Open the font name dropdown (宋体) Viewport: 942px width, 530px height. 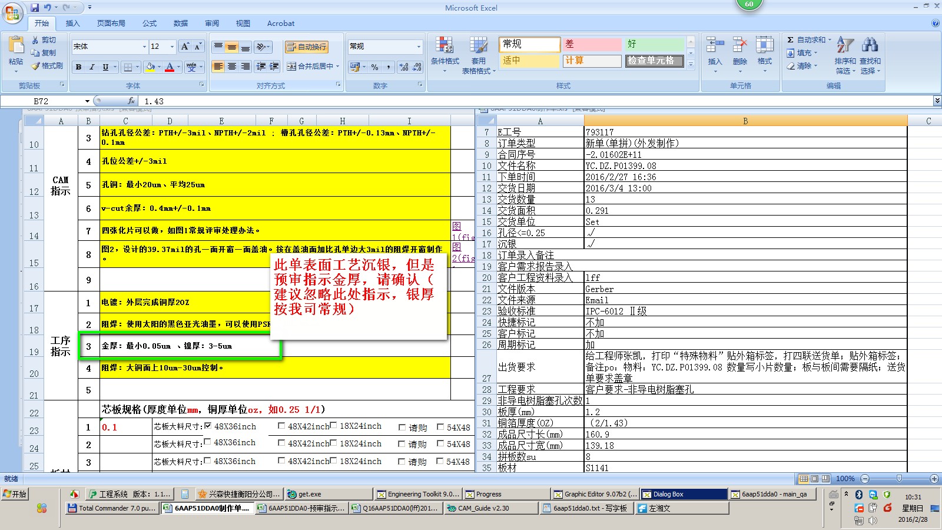pyautogui.click(x=144, y=47)
